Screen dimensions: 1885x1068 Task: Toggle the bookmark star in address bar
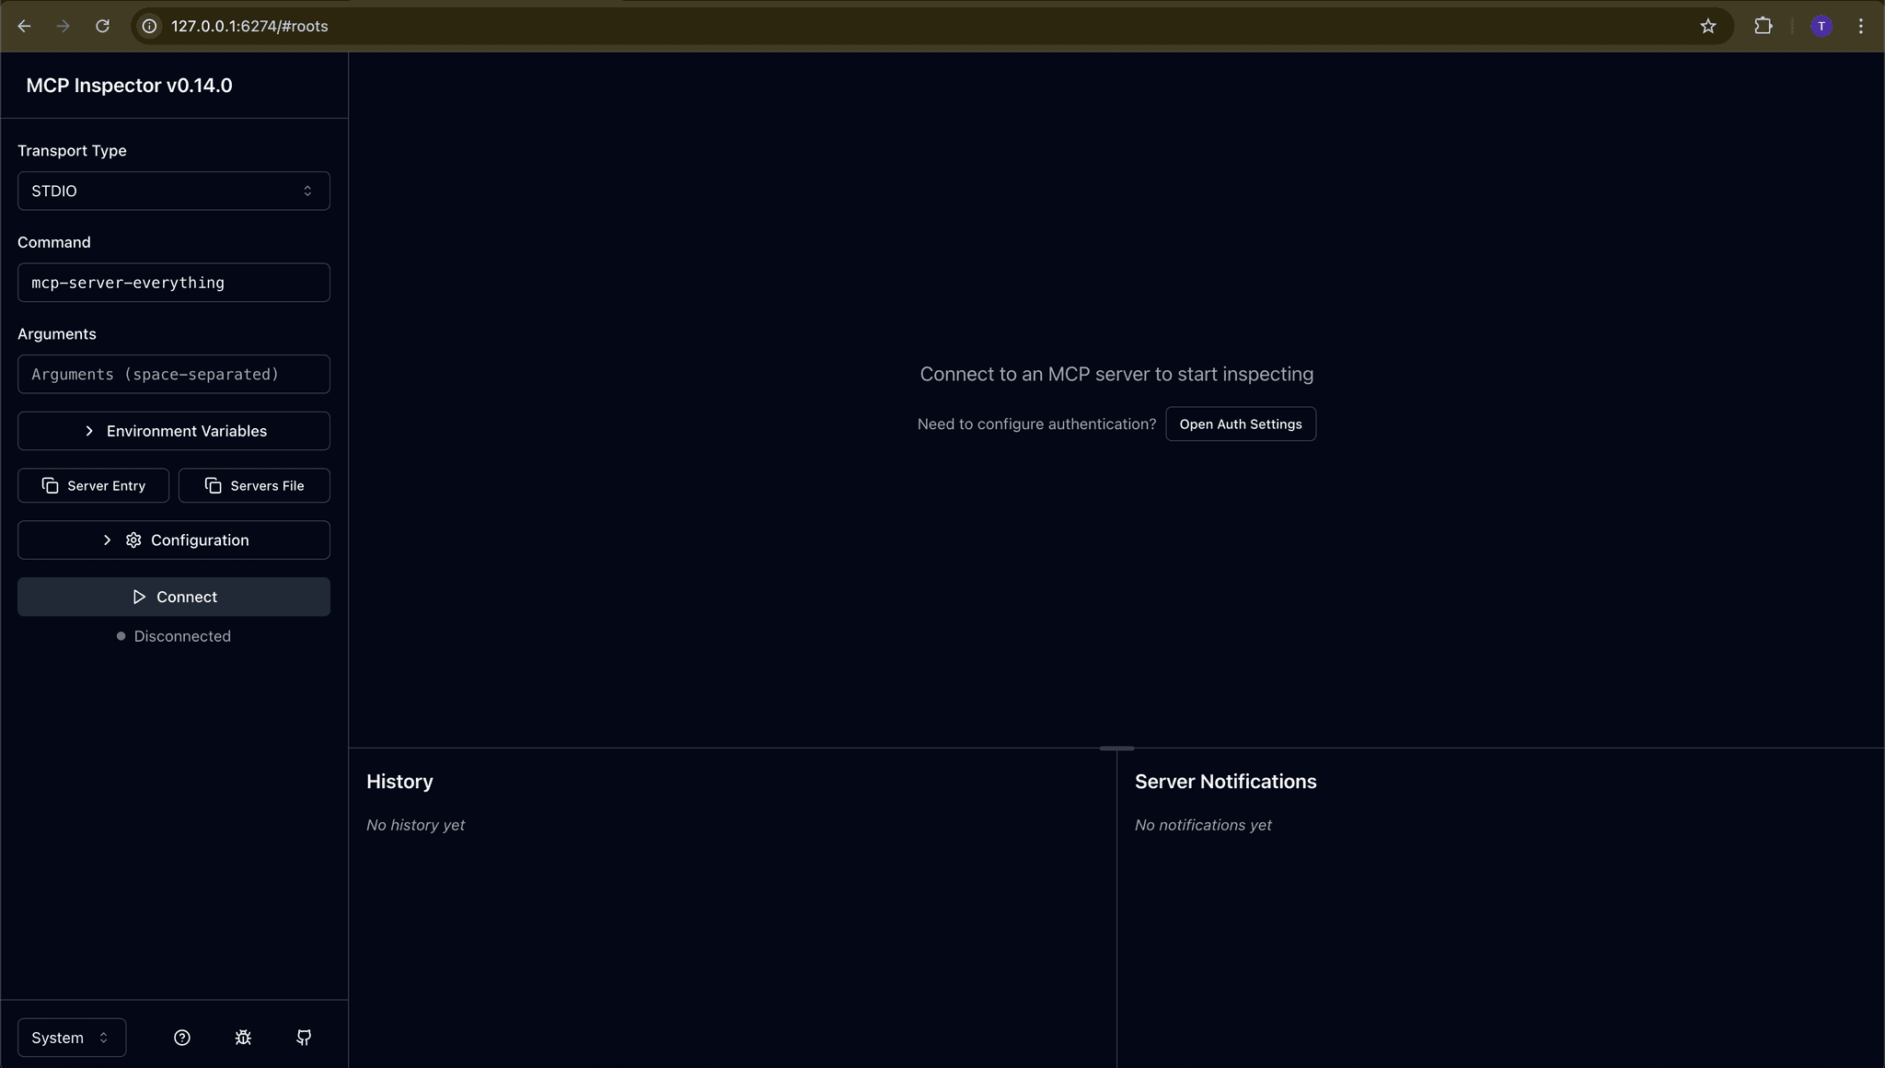(1708, 26)
